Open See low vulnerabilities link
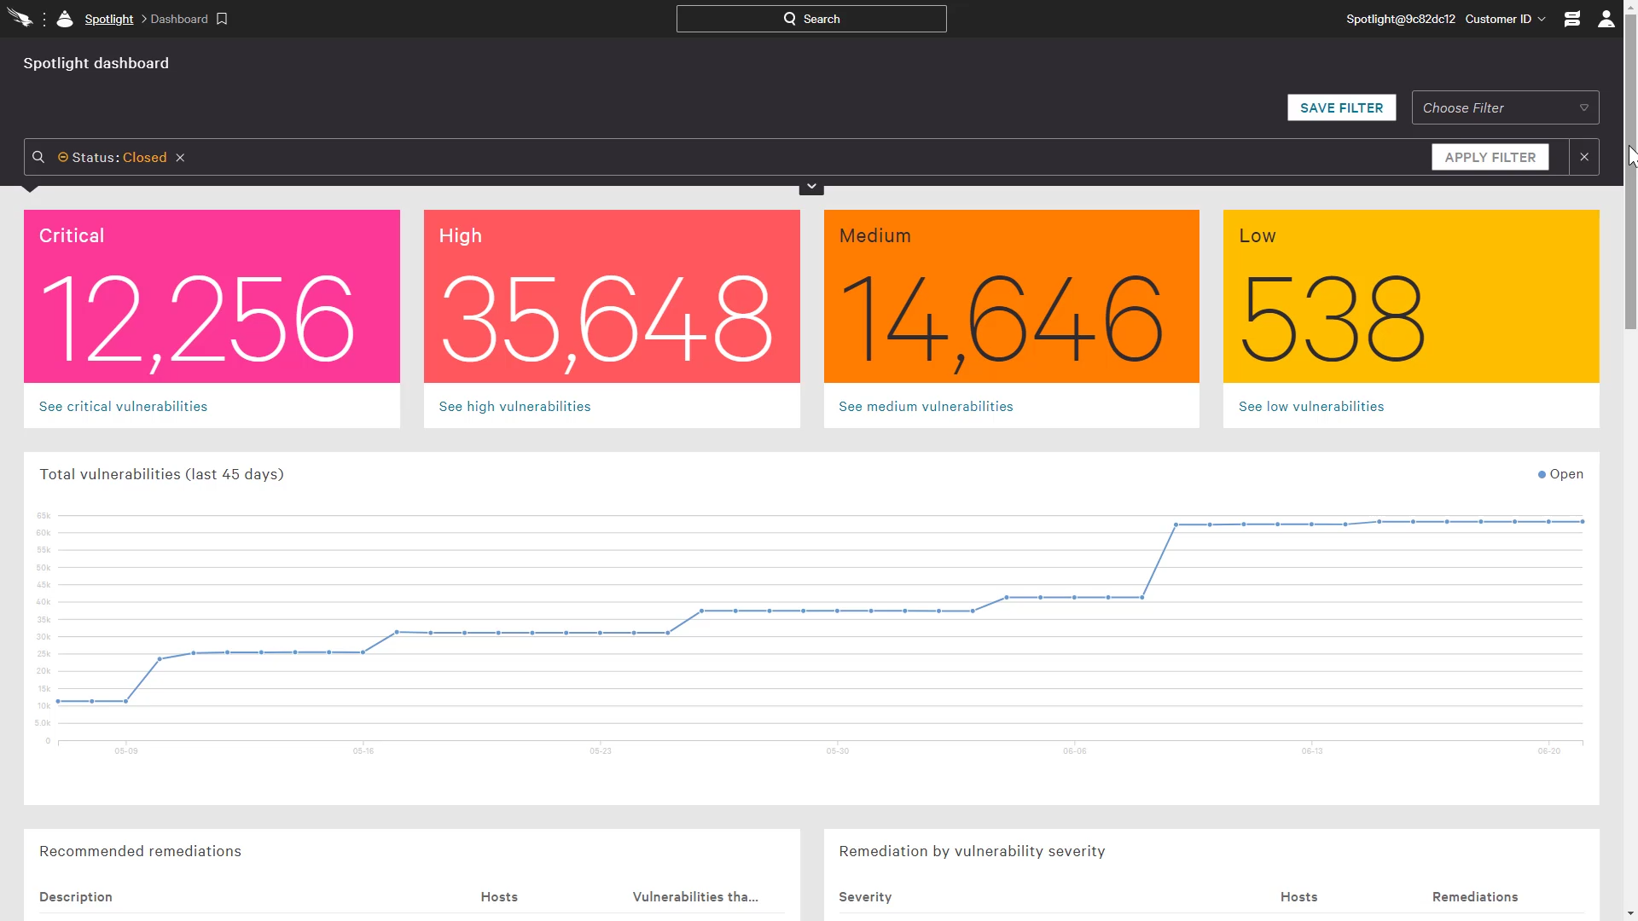The image size is (1638, 921). point(1311,407)
